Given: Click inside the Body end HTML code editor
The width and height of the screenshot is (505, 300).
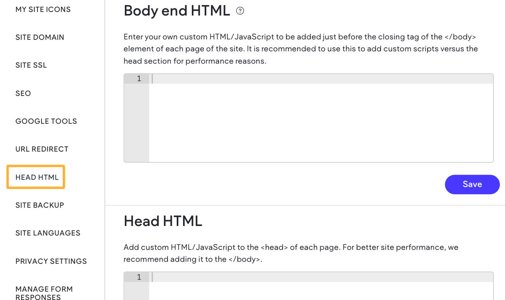Looking at the screenshot, I should 321,119.
